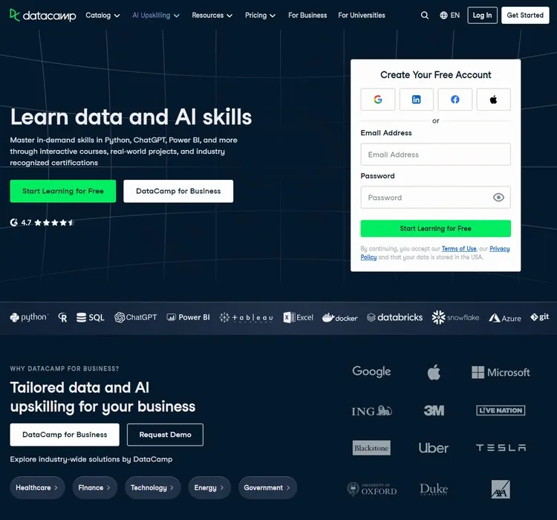
Task: Click the SQL logo
Action: coord(90,317)
